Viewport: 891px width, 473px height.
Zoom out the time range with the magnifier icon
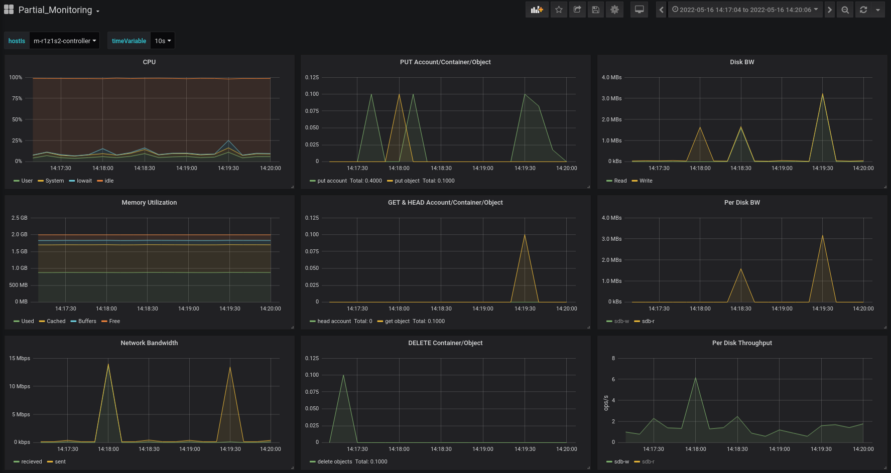(x=845, y=10)
